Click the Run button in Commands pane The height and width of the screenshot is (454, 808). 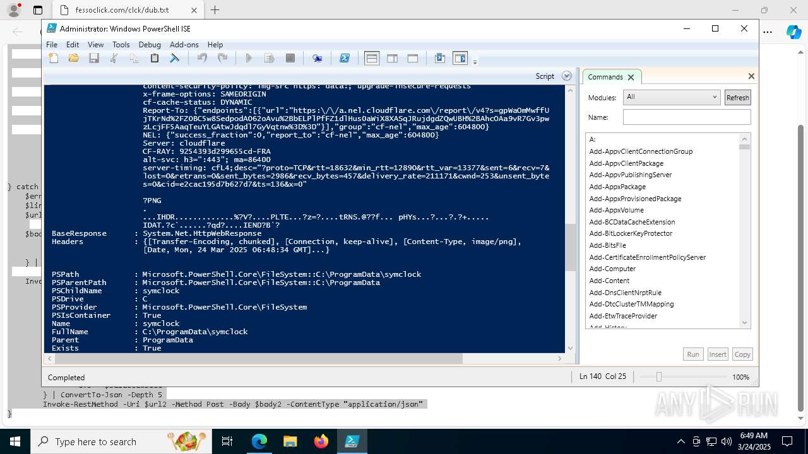693,354
